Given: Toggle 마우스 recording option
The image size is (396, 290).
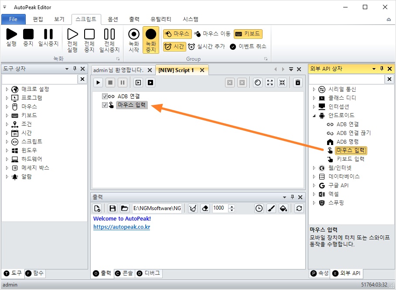Looking at the screenshot, I should pos(177,34).
